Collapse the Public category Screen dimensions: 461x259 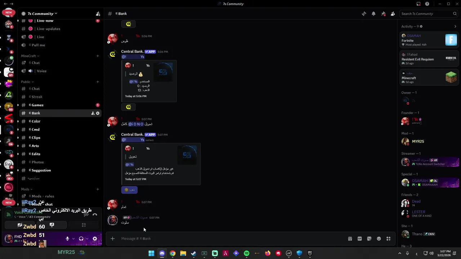click(27, 82)
